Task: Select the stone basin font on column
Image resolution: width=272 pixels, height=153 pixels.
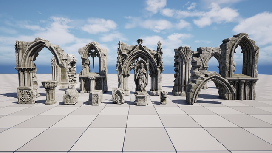Action: click(50, 93)
